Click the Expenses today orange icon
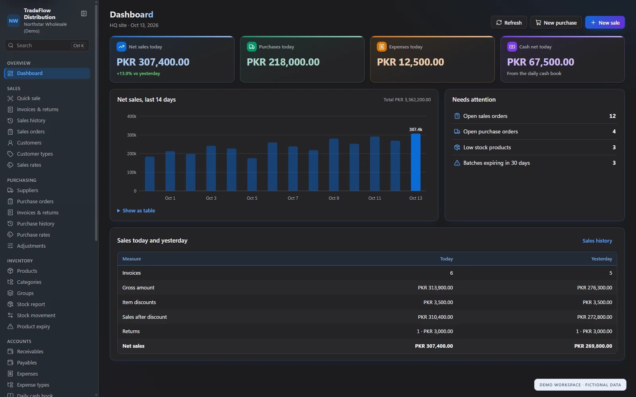Screen dimensions: 636x397 pyautogui.click(x=382, y=46)
